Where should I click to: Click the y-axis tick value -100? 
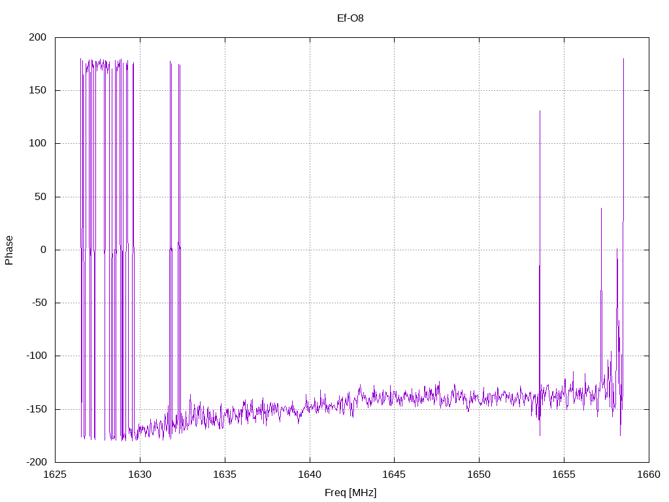(x=37, y=356)
